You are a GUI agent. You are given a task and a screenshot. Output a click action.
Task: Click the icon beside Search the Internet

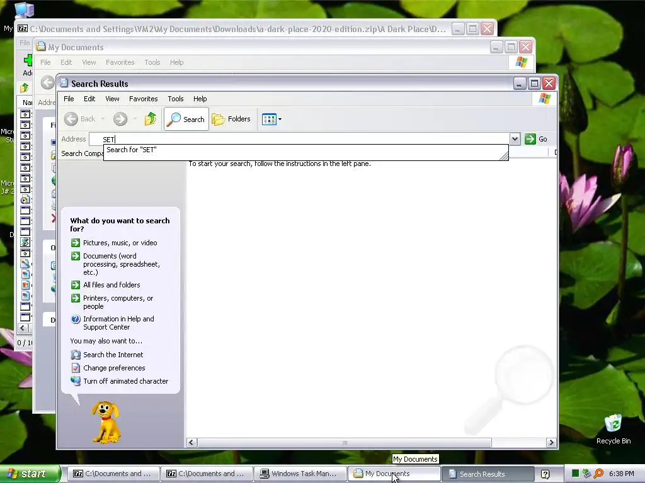[x=76, y=355]
